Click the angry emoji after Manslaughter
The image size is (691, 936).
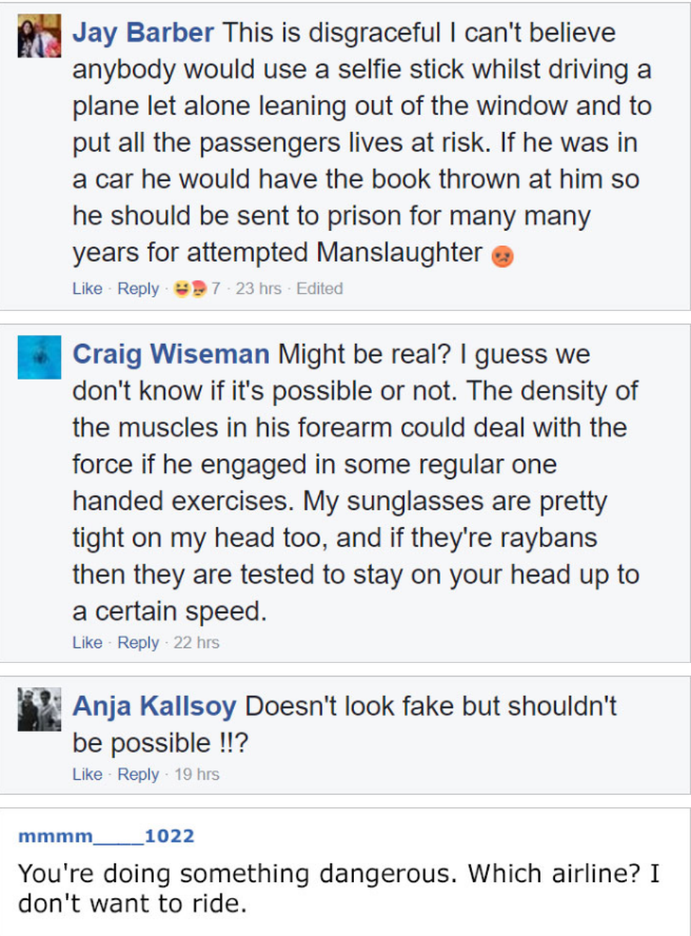502,256
